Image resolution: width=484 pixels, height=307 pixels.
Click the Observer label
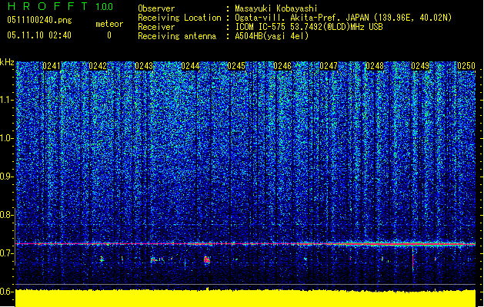(x=156, y=8)
